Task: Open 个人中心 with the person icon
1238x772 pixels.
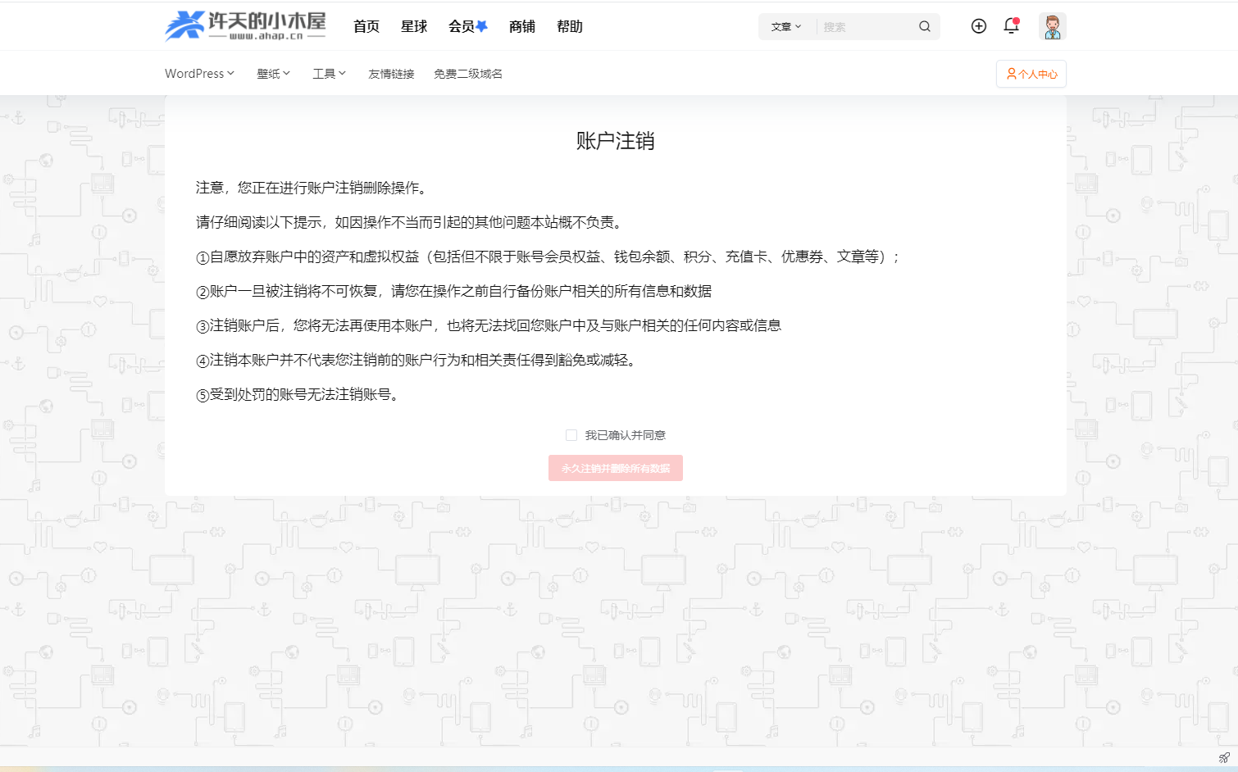Action: (1031, 74)
